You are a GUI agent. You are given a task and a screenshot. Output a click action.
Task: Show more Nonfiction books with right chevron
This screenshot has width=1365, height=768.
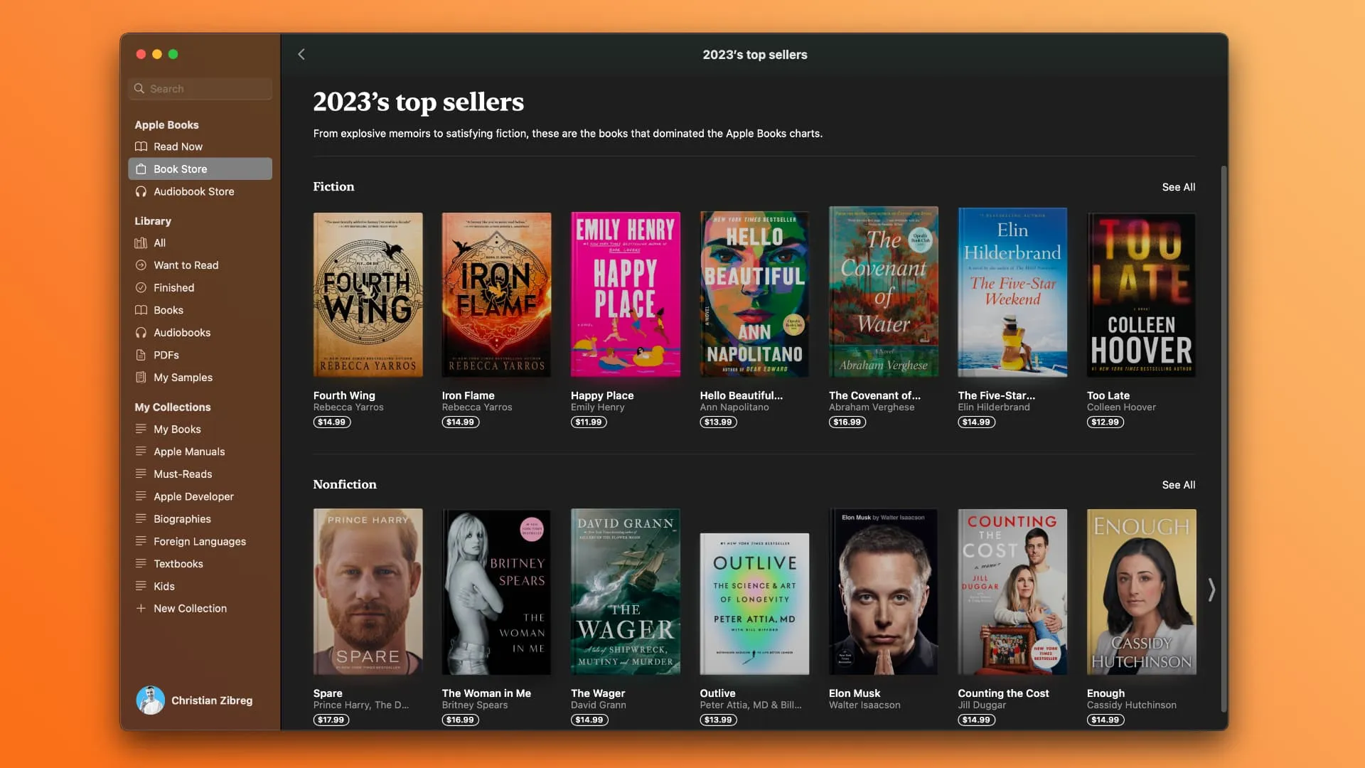[x=1211, y=590]
